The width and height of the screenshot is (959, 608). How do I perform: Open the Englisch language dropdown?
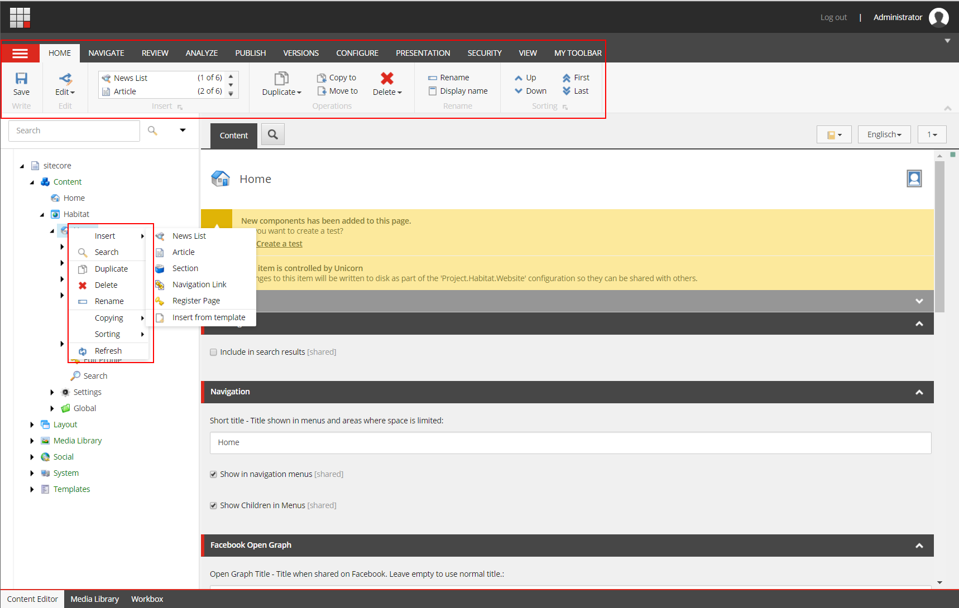click(x=884, y=134)
